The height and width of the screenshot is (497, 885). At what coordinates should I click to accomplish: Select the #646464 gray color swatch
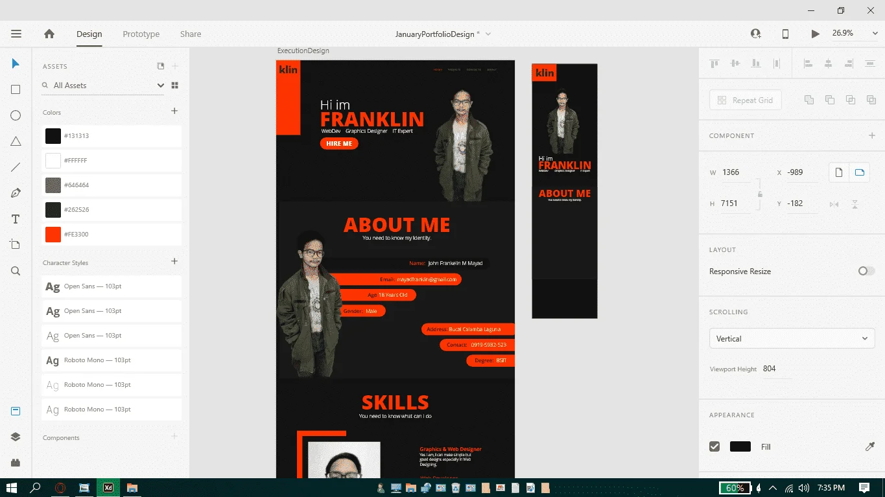coord(53,185)
